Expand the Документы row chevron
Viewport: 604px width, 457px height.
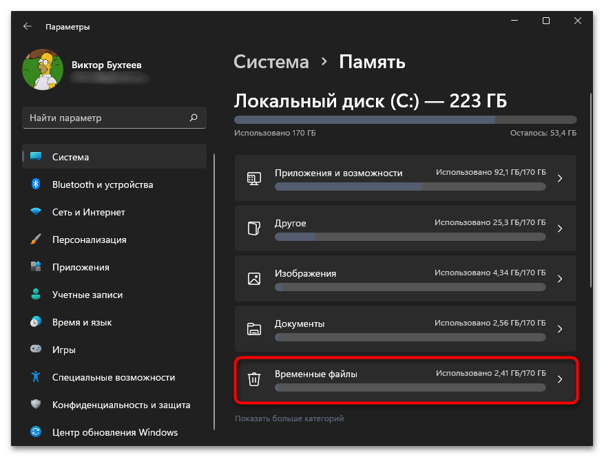(x=560, y=329)
